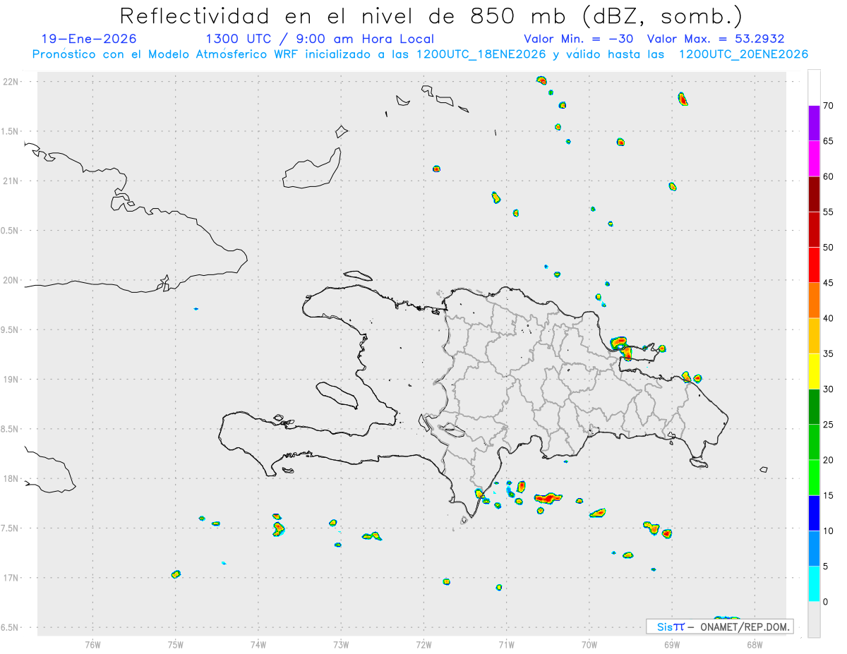Click the longitude axis label "74W"
The image size is (847, 654).
(258, 644)
